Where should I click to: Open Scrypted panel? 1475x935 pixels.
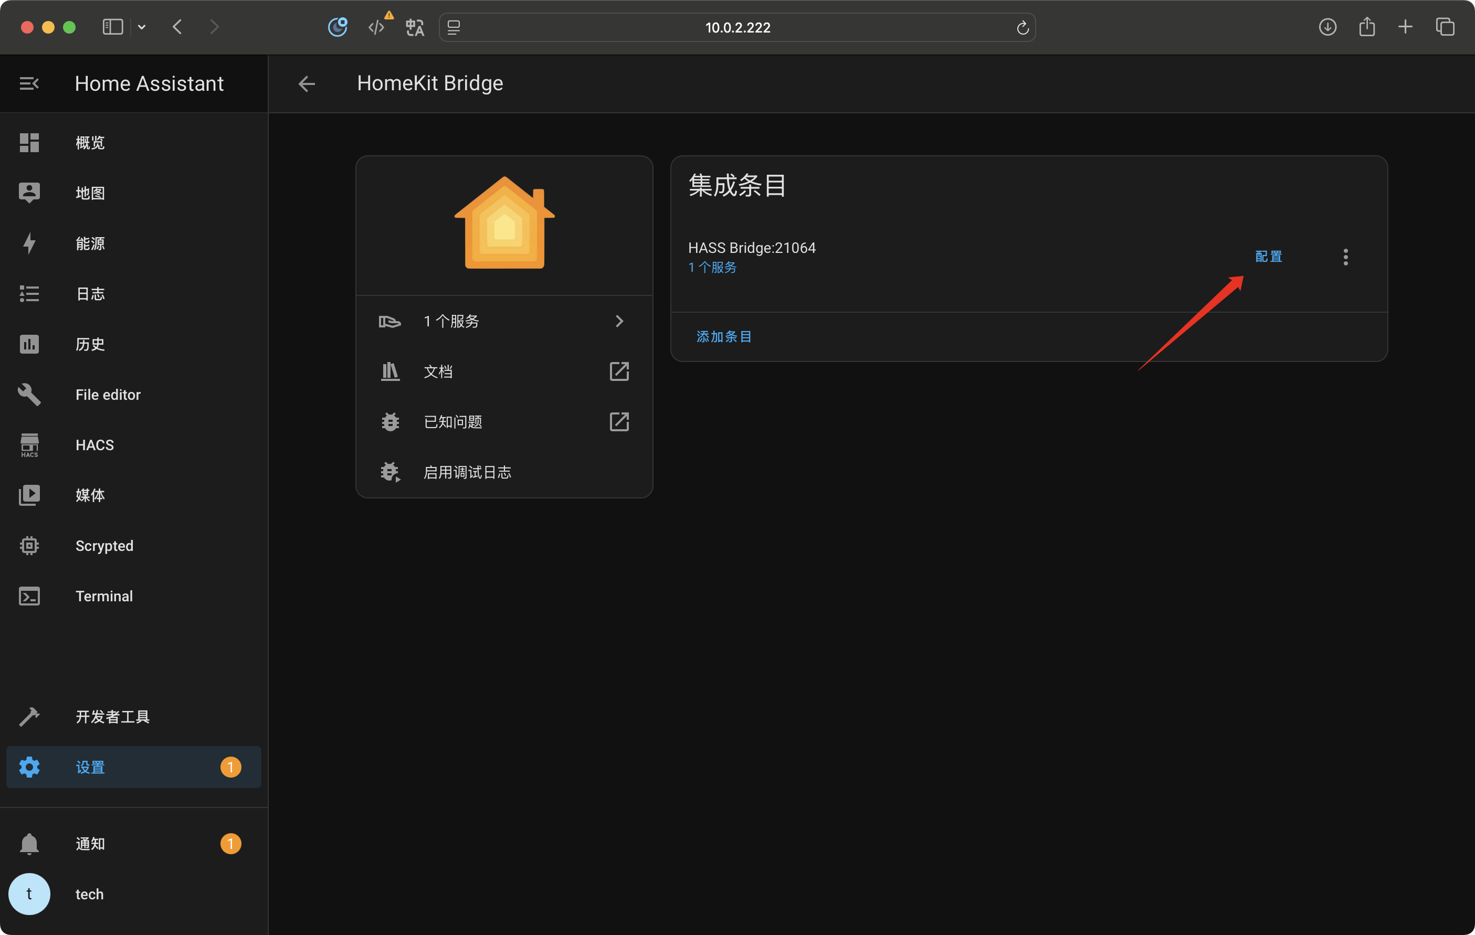[x=133, y=546]
